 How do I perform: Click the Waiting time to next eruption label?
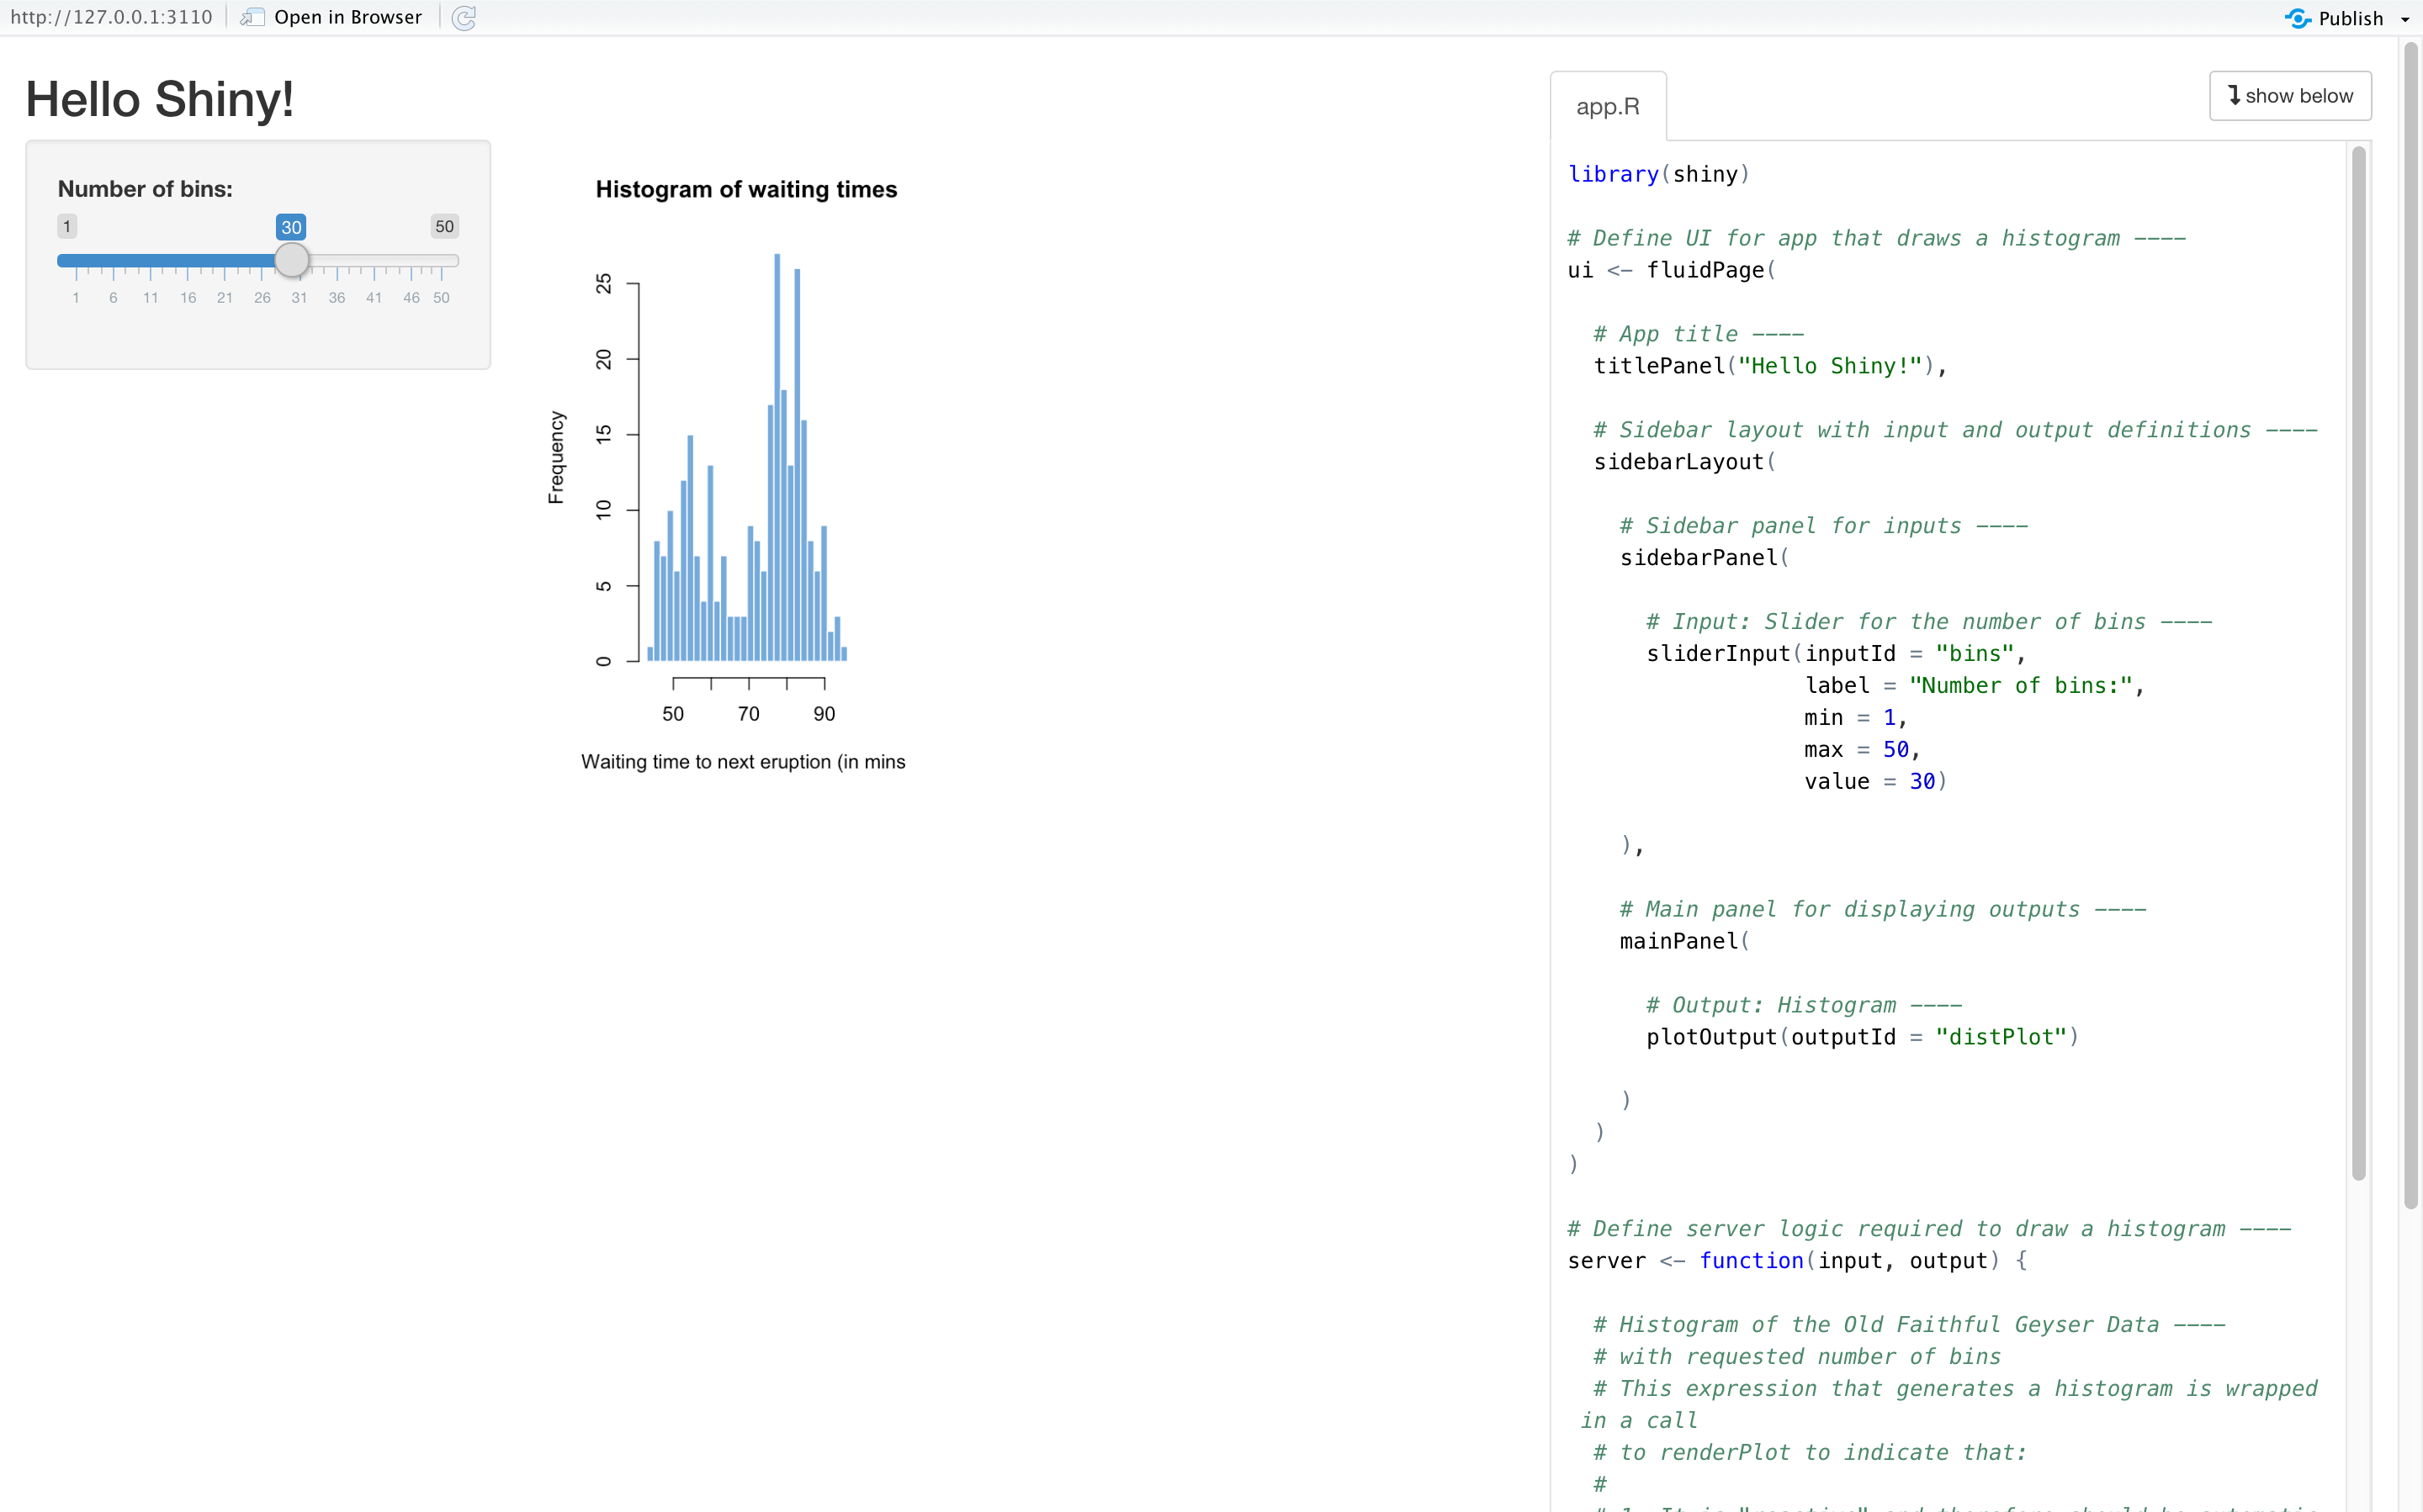pyautogui.click(x=744, y=762)
